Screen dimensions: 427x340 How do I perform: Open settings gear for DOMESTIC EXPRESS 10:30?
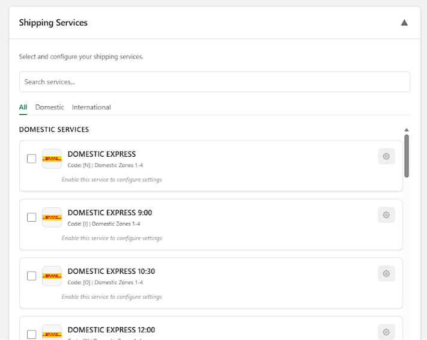(386, 273)
